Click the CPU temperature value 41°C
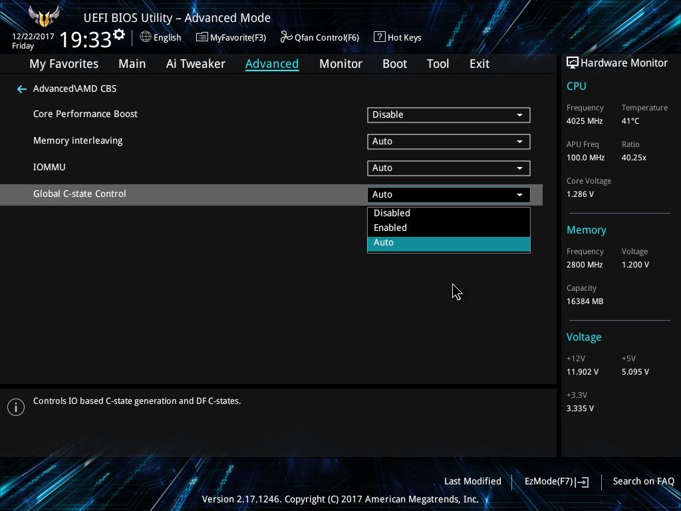 pyautogui.click(x=630, y=121)
